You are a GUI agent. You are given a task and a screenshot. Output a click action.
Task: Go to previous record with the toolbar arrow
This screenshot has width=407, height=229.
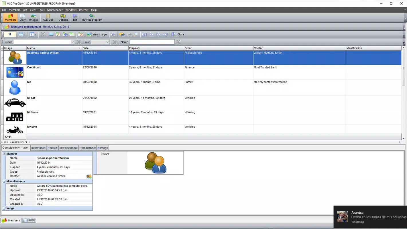(151, 34)
